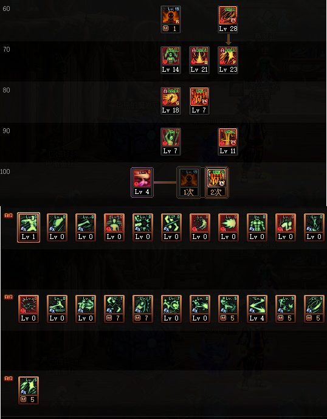Click the 1次 awakening skill icon
Screen dimensions: 327x419
coord(189,182)
